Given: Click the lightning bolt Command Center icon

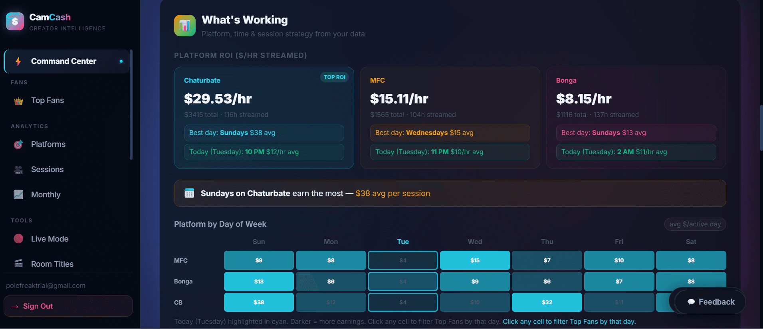Looking at the screenshot, I should pos(18,61).
